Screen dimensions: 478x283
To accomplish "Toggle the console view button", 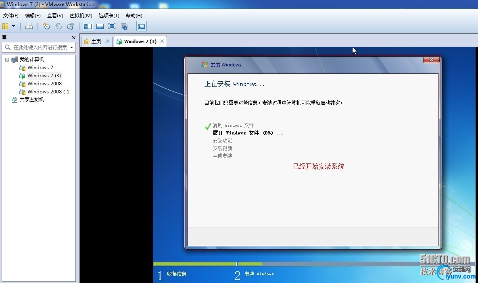I will [142, 26].
